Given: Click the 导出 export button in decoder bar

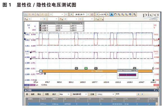Looking at the screenshot, I should (x=39, y=94).
